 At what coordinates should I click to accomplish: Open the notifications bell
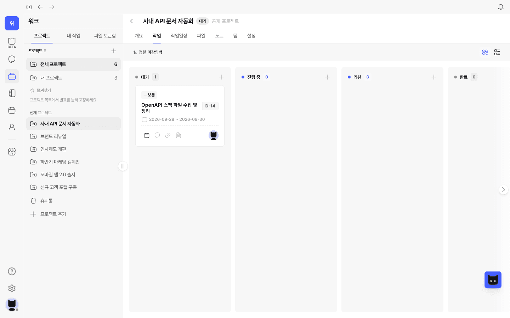pyautogui.click(x=501, y=7)
